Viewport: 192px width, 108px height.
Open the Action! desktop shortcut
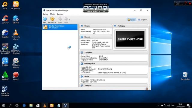[x=16, y=76]
